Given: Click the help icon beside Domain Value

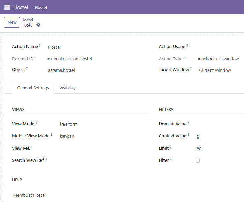Looking at the screenshot, I should pos(189,122).
